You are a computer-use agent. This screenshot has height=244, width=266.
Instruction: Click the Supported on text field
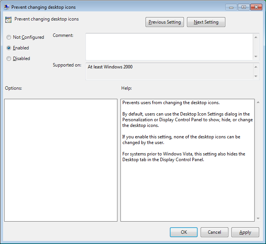[x=169, y=71]
